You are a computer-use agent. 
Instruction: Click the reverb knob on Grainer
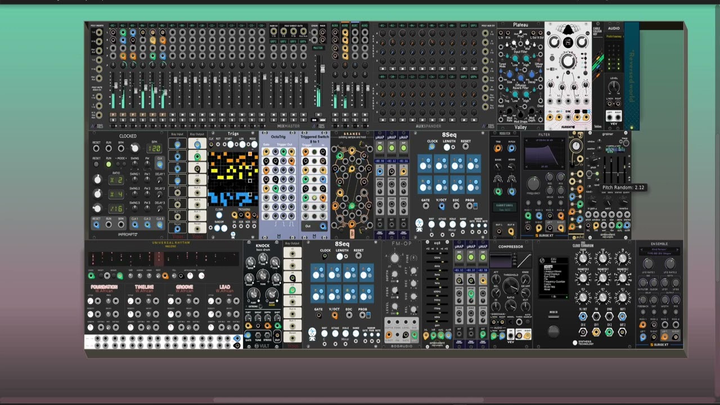(x=623, y=200)
